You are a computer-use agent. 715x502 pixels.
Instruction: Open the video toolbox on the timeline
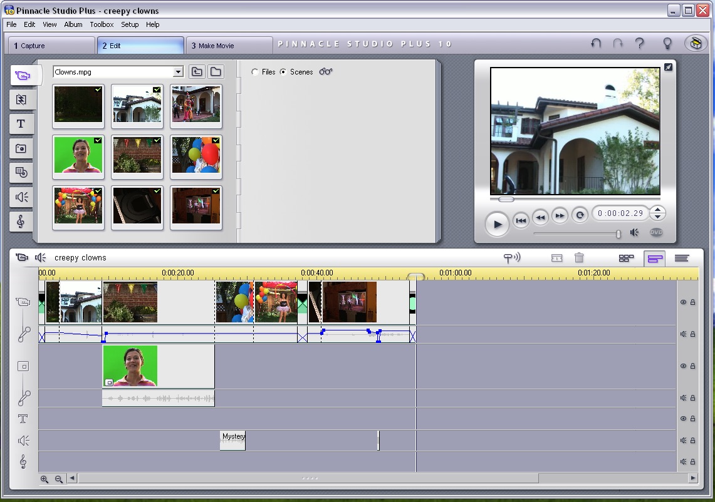tap(21, 257)
